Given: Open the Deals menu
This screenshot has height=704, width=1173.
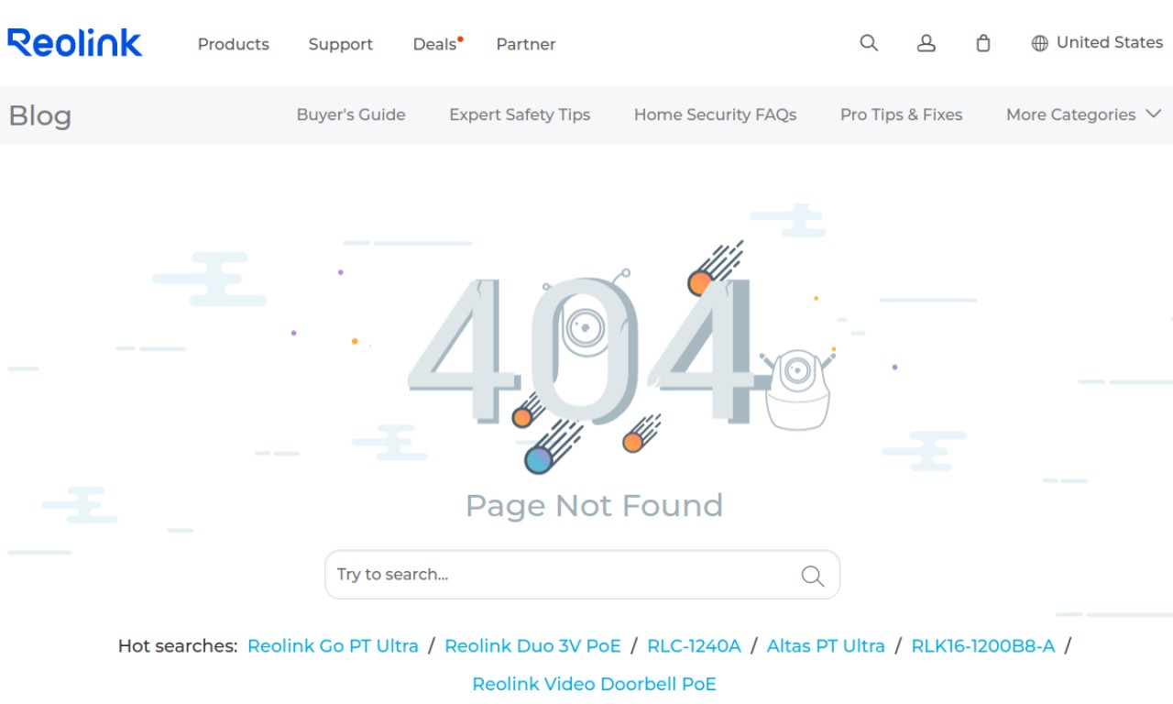Looking at the screenshot, I should pyautogui.click(x=435, y=44).
